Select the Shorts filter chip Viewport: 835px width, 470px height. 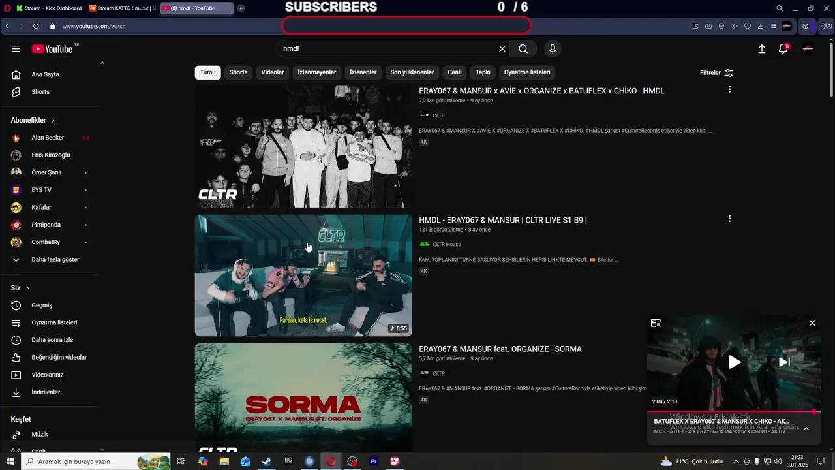(238, 72)
